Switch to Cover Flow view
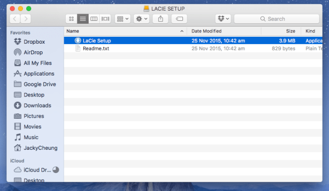The width and height of the screenshot is (329, 191). [105, 19]
